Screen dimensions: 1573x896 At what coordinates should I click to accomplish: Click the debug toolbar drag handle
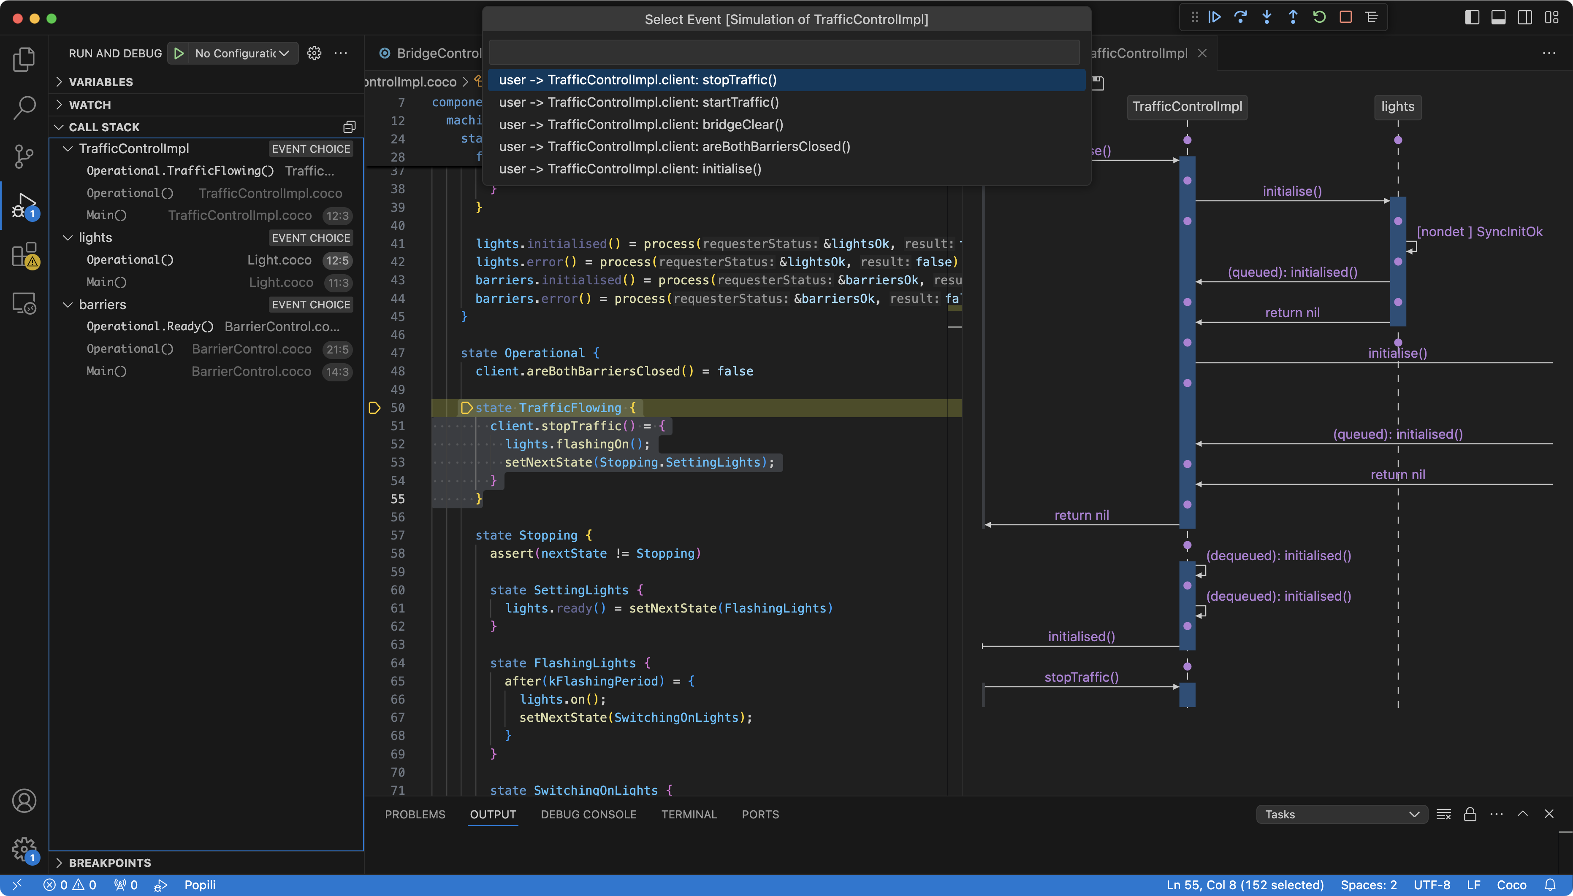[x=1194, y=17]
